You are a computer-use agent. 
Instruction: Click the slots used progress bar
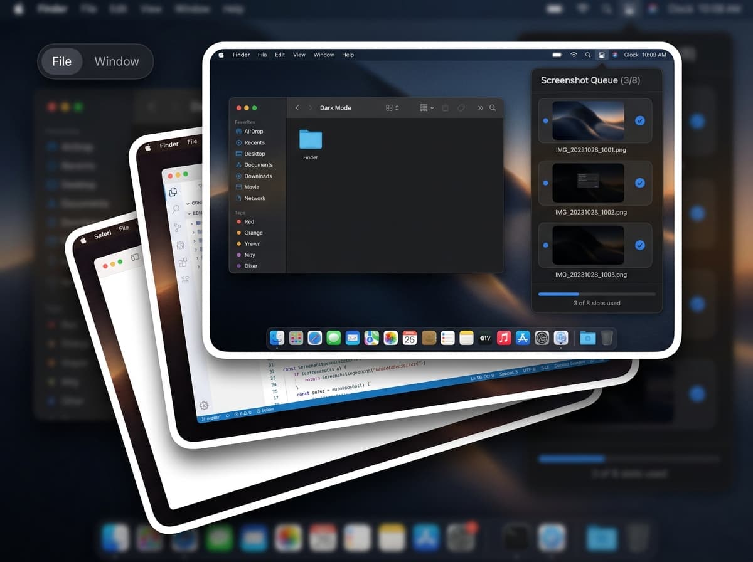tap(597, 294)
